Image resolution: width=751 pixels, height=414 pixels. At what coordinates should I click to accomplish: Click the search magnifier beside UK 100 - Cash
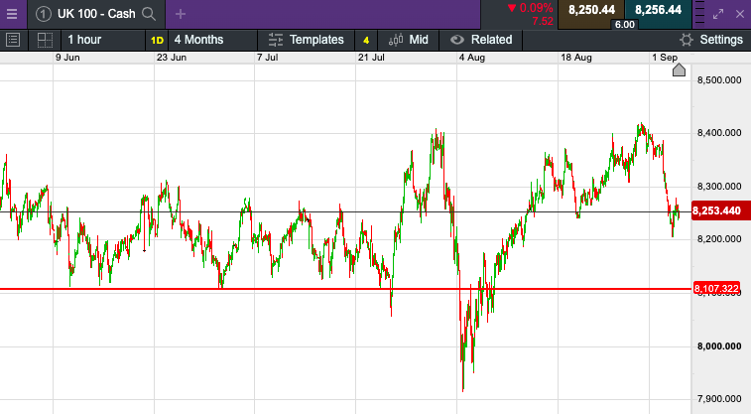coord(149,14)
